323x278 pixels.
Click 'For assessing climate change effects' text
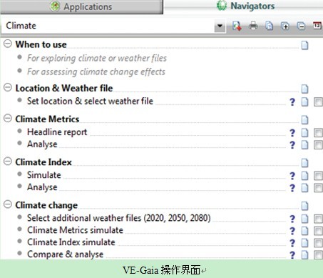point(96,71)
